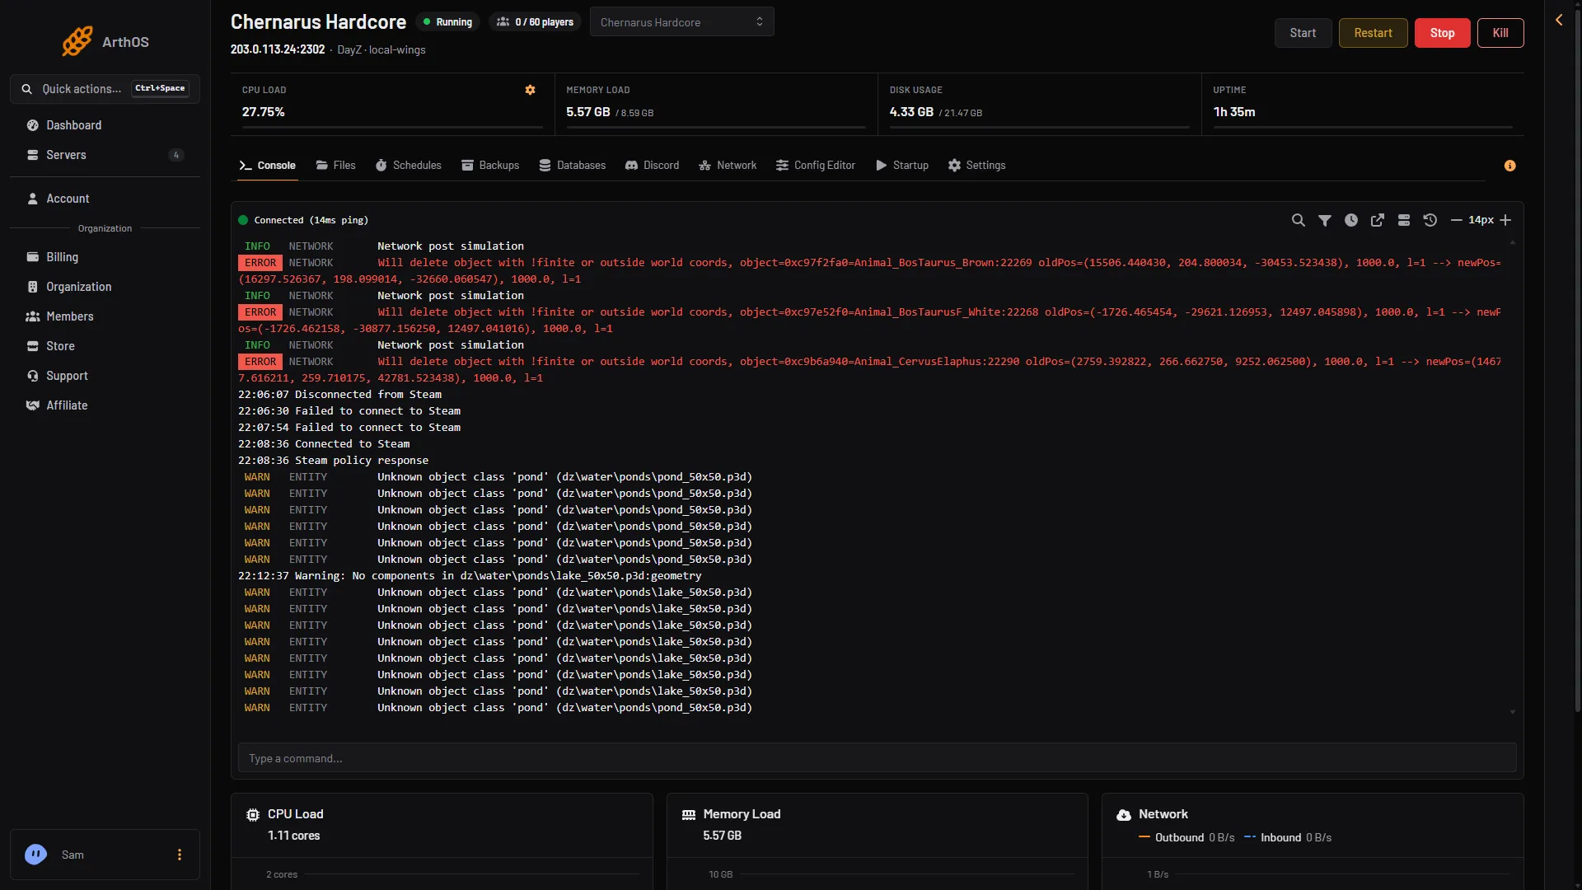Decrease console font size with minus
The width and height of the screenshot is (1582, 890).
click(x=1456, y=220)
